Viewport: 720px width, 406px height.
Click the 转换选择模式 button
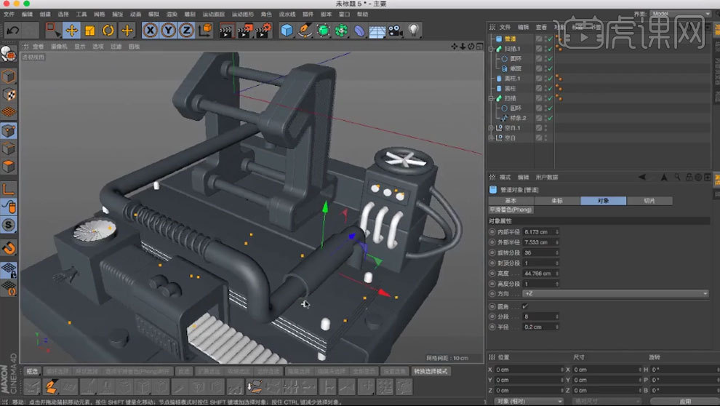(431, 371)
